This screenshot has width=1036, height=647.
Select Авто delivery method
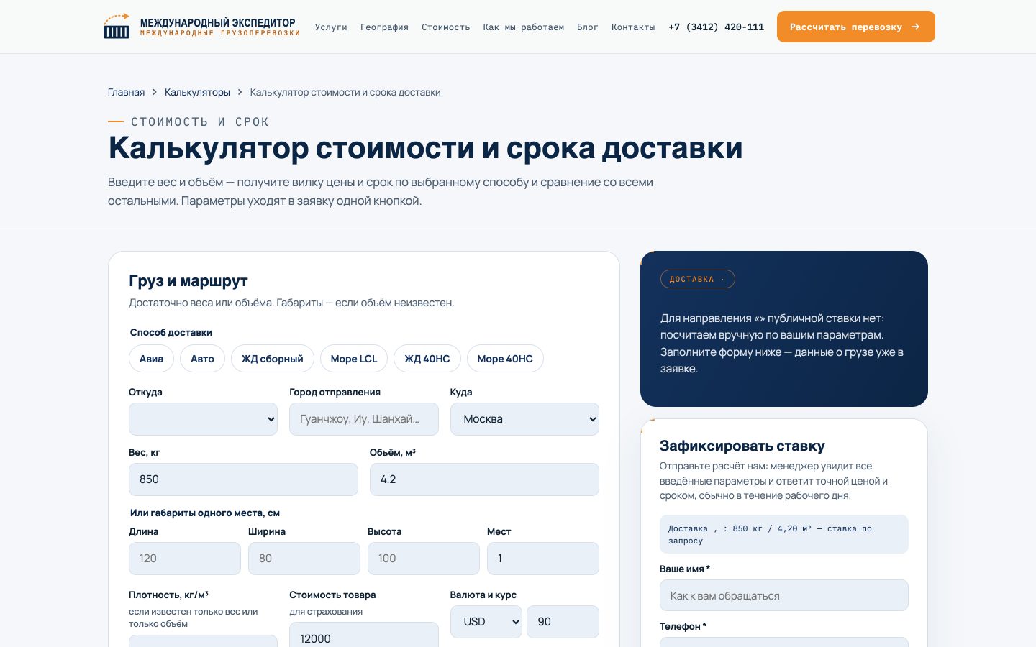point(202,359)
